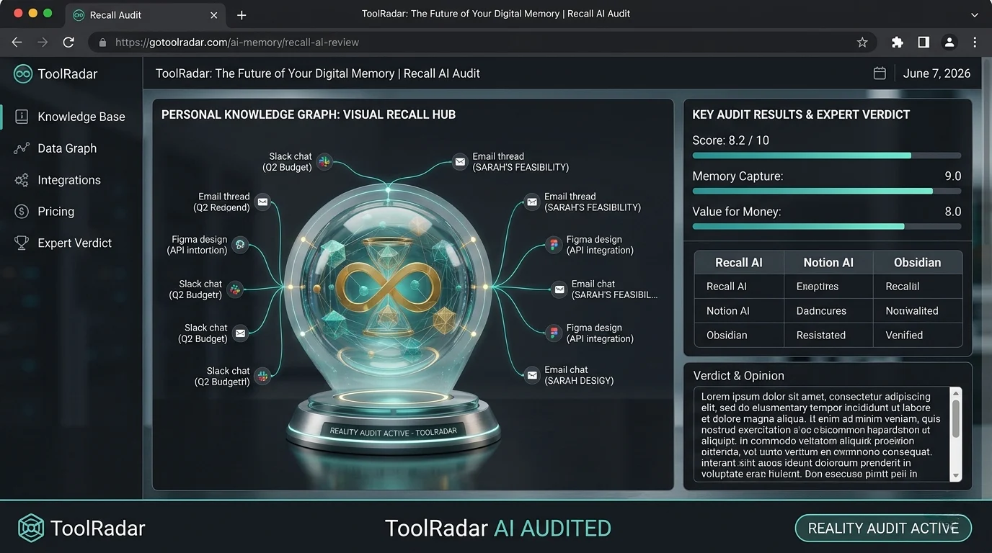Select the Resistated table cell
The image size is (992, 553).
point(828,336)
